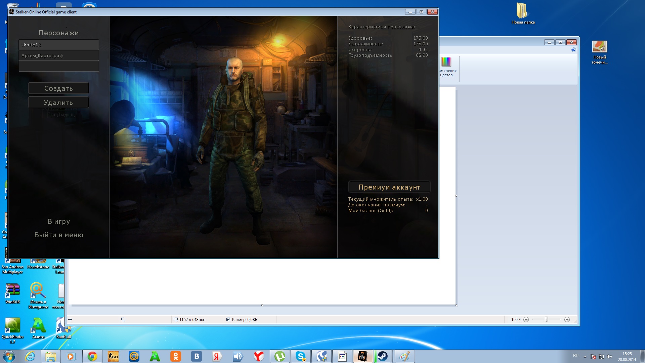The height and width of the screenshot is (363, 645).
Task: Open the Yandex taskbar shortcut
Action: pos(217,356)
